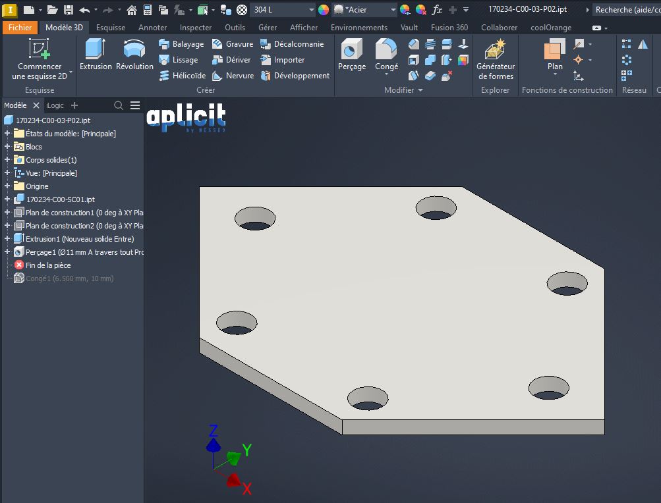
Task: Open the 304 L material dropdown
Action: 311,10
